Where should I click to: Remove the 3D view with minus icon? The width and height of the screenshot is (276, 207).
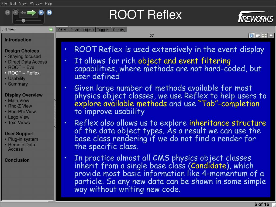[271, 36]
